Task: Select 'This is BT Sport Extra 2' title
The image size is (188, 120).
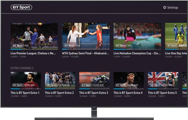Action: (x=59, y=93)
